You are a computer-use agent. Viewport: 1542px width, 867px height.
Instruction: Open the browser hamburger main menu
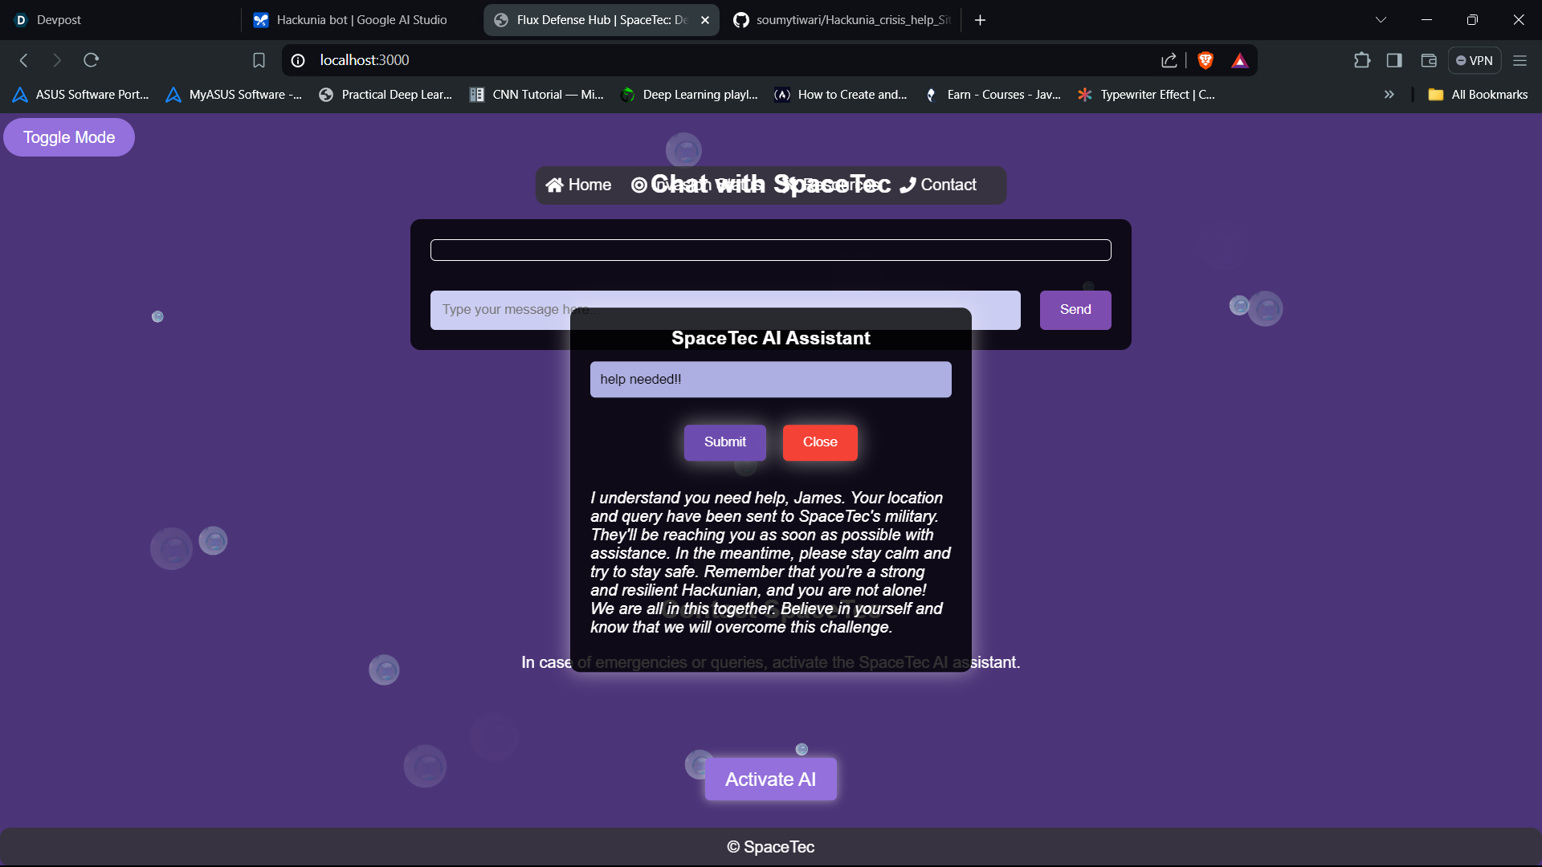tap(1520, 60)
